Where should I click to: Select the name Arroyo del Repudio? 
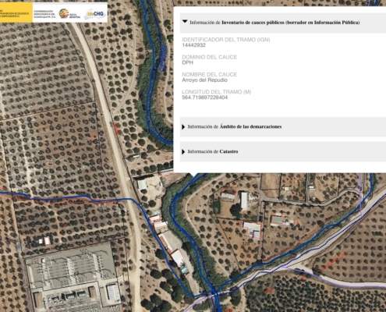point(204,80)
